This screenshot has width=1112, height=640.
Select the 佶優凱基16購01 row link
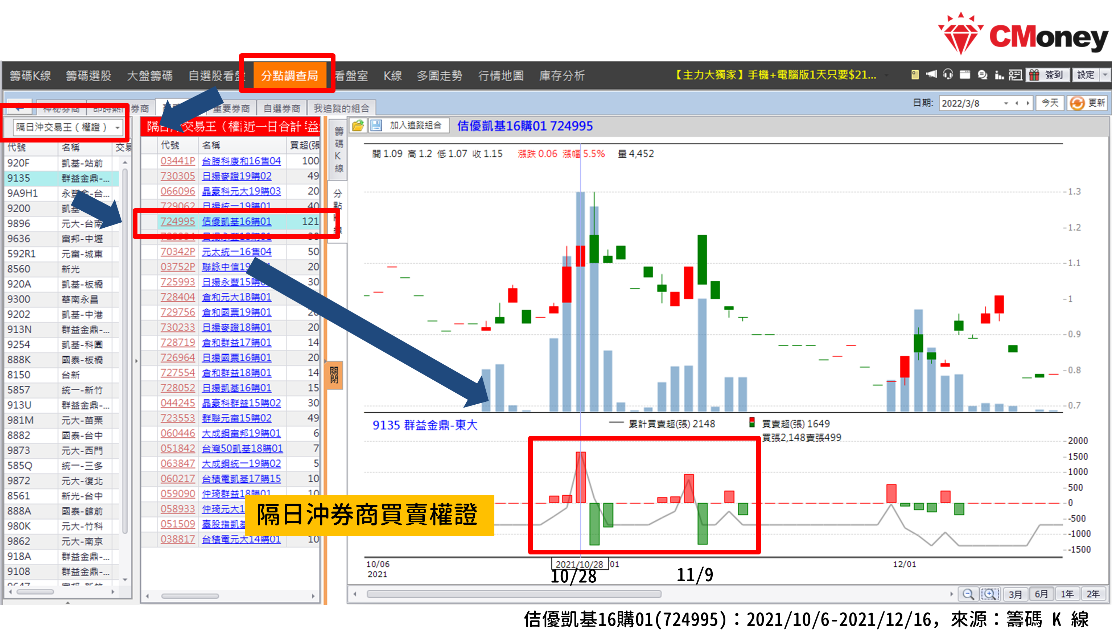pos(236,222)
